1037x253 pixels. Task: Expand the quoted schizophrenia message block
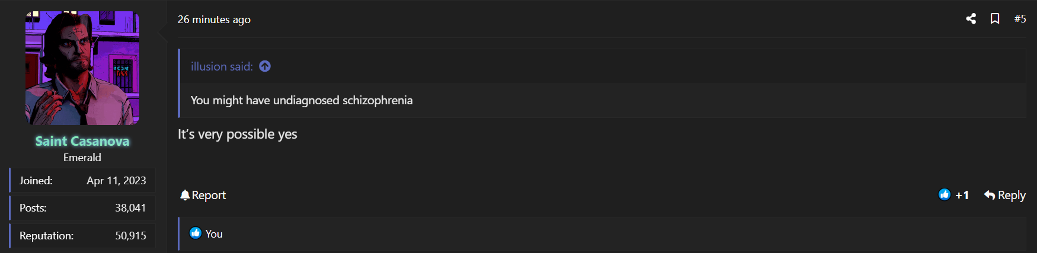tap(302, 100)
